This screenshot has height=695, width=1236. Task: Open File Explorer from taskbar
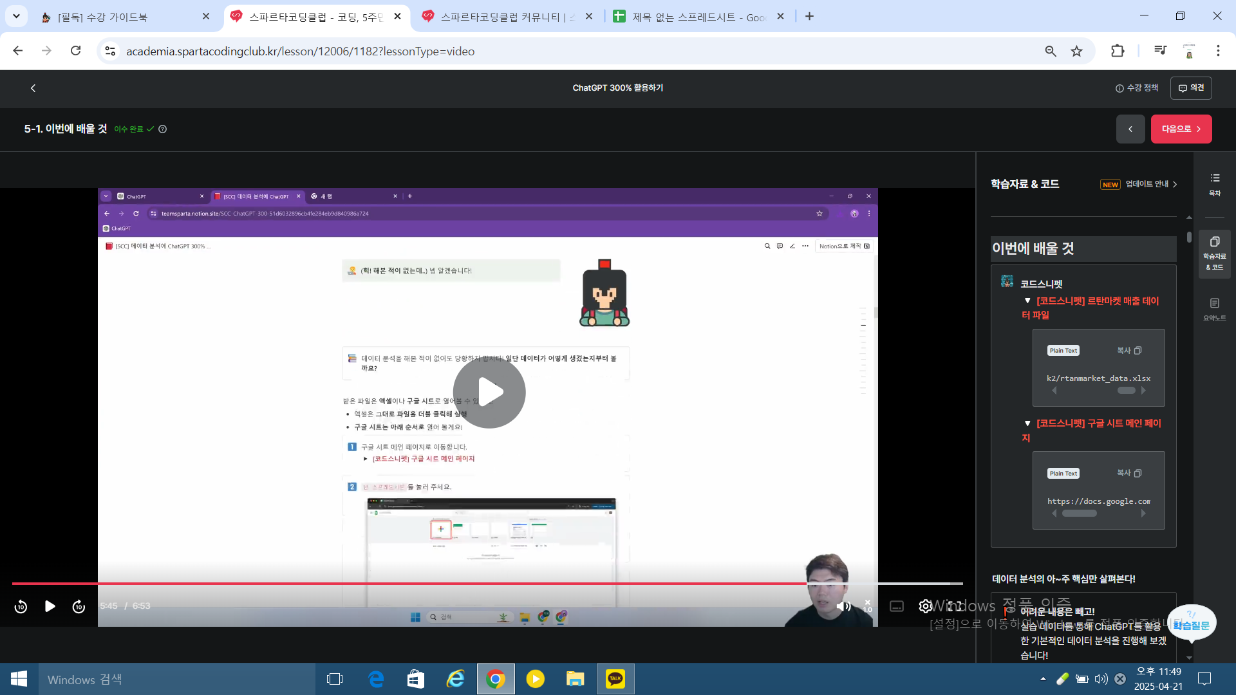click(x=575, y=679)
